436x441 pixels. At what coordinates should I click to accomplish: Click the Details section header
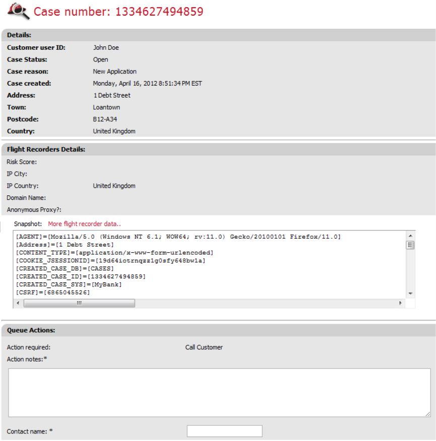pos(19,35)
